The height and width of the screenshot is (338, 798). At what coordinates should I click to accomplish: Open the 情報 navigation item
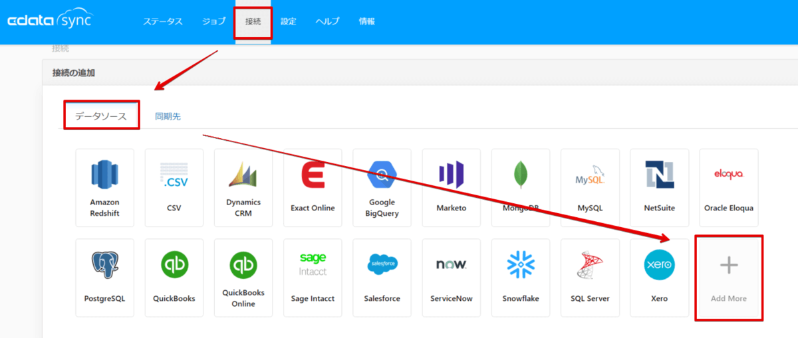(366, 21)
